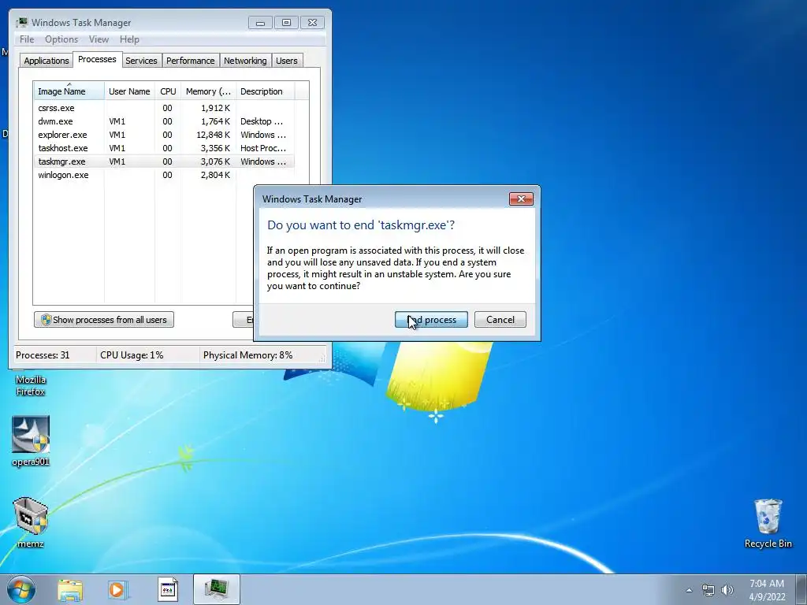Sort by the Memory column header
Screen dimensions: 807x605
(208, 91)
